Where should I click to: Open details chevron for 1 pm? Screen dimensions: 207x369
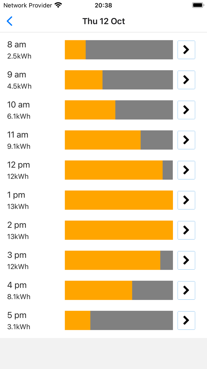point(186,200)
